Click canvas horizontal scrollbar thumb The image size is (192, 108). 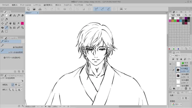point(130,106)
